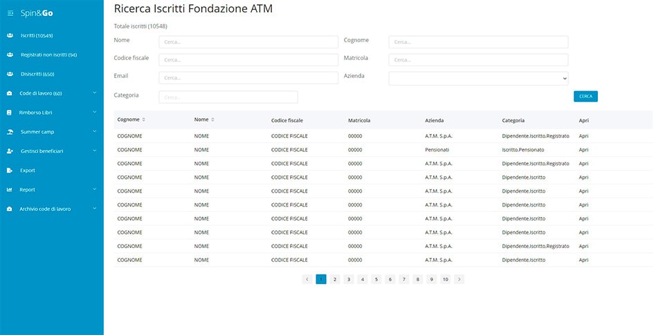The image size is (663, 335).
Task: Focus the Categoria search field
Action: pyautogui.click(x=228, y=97)
